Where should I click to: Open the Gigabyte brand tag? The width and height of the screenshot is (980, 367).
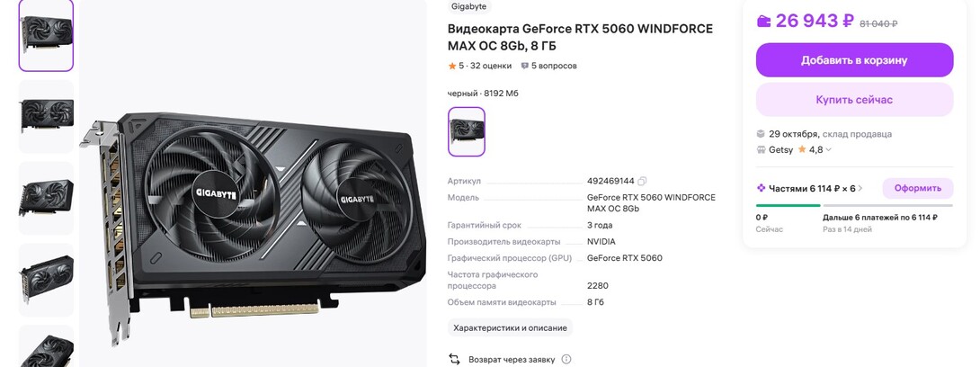tap(469, 6)
